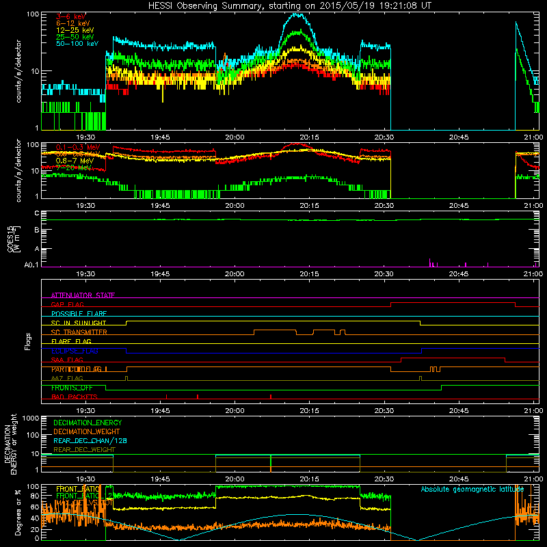The width and height of the screenshot is (547, 547).
Task: Select the 6-12 keV legend label
Action: tap(72, 23)
